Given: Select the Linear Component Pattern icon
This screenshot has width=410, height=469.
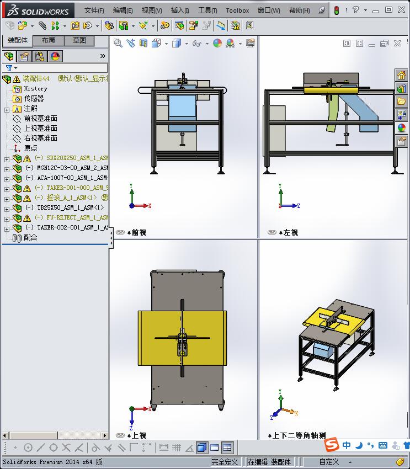Looking at the screenshot, I should click(55, 26).
